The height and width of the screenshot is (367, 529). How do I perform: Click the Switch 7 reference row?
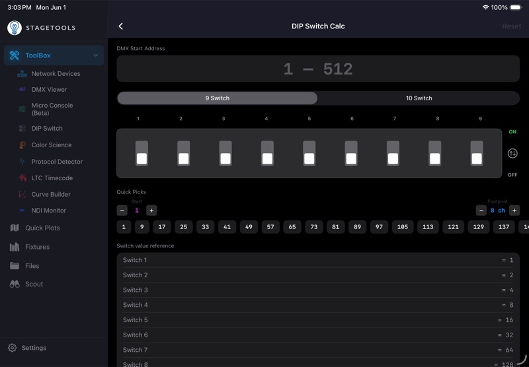(x=318, y=350)
